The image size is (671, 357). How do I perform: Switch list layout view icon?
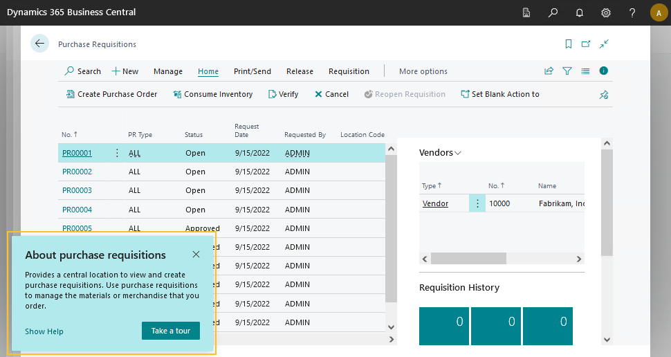tap(585, 71)
